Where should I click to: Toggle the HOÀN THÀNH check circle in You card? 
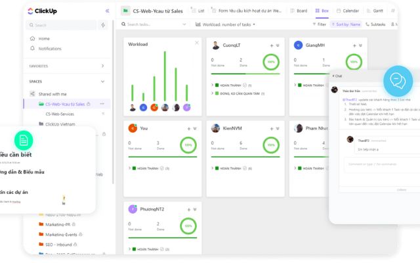tap(162, 168)
